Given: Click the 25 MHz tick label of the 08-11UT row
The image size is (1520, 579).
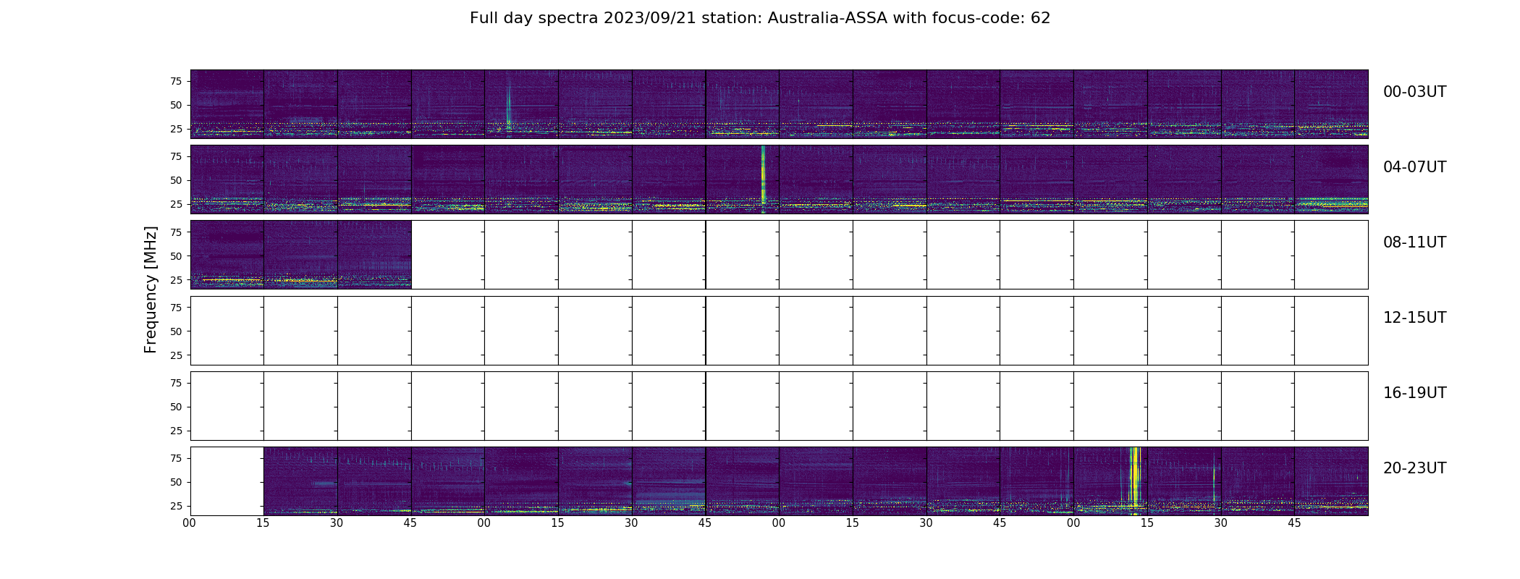Looking at the screenshot, I should 176,279.
